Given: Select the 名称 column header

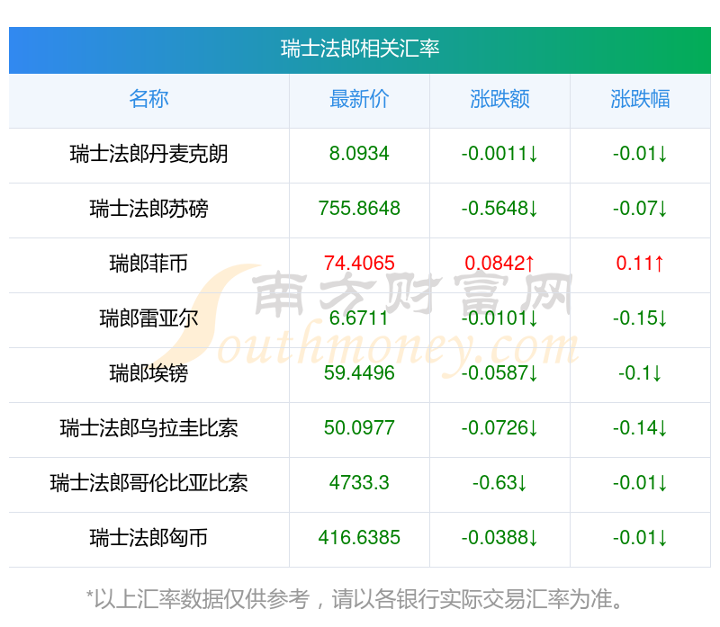Looking at the screenshot, I should coord(148,99).
